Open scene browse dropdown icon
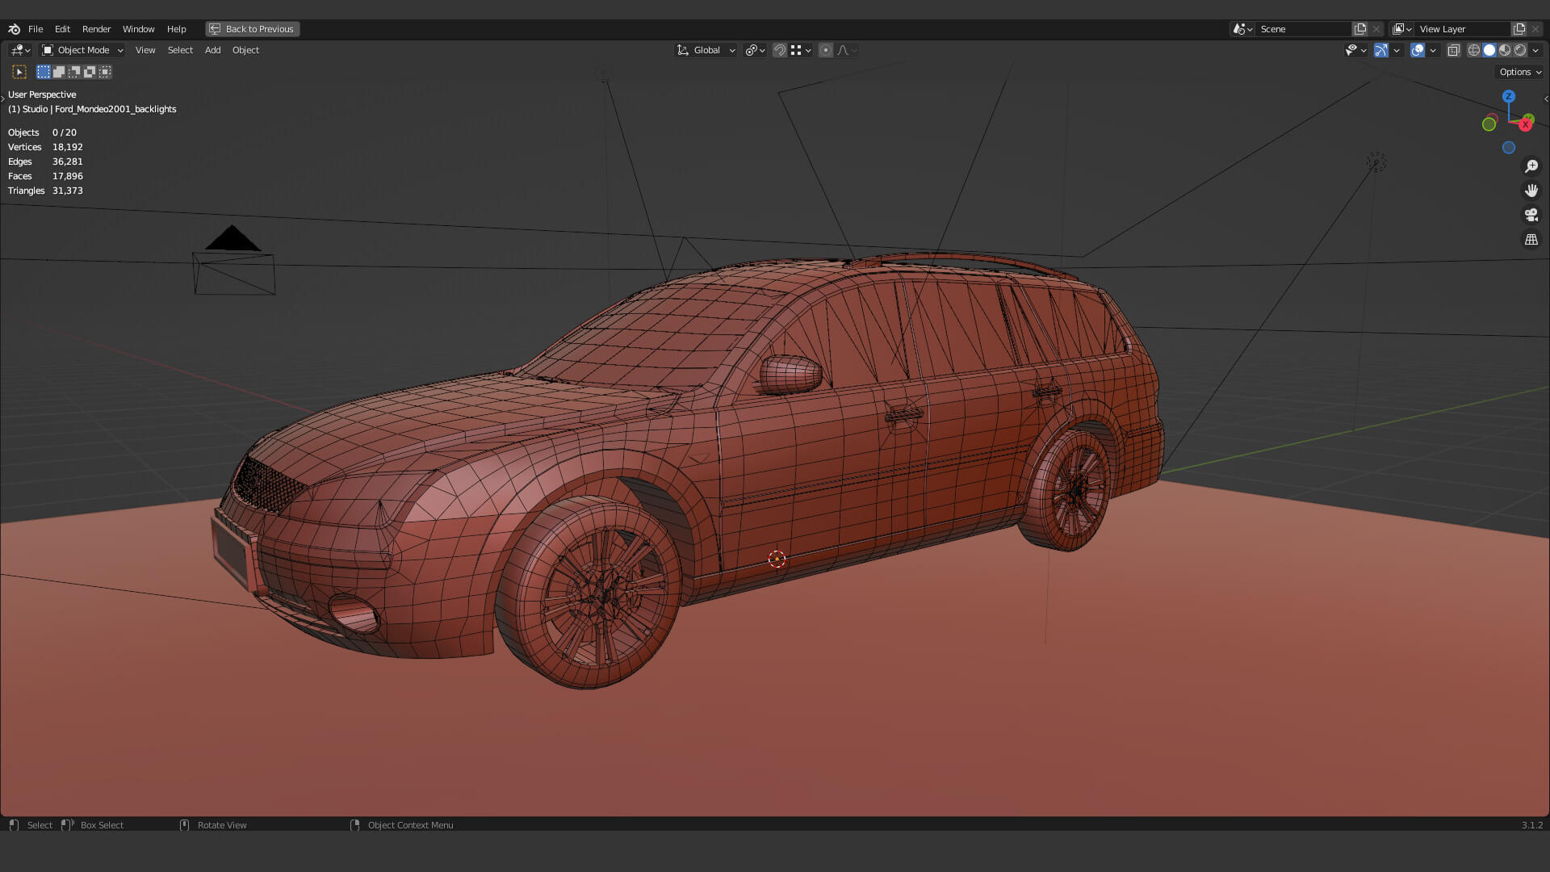1550x872 pixels. (x=1242, y=29)
